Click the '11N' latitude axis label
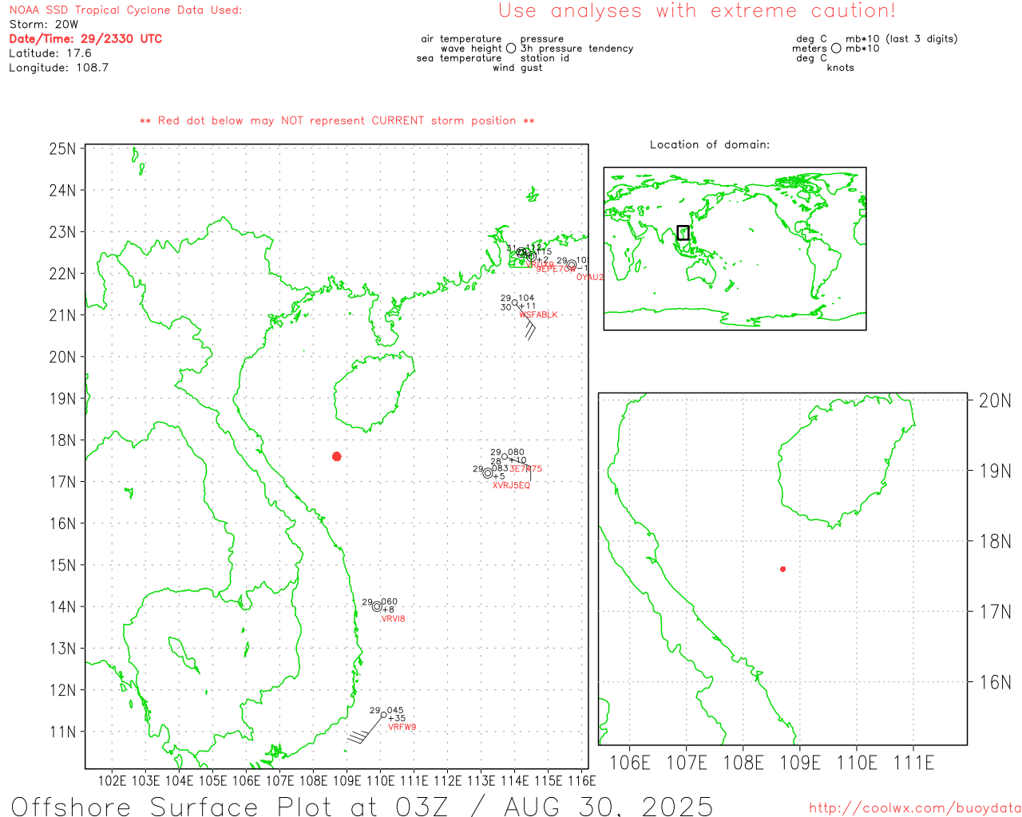 (63, 732)
